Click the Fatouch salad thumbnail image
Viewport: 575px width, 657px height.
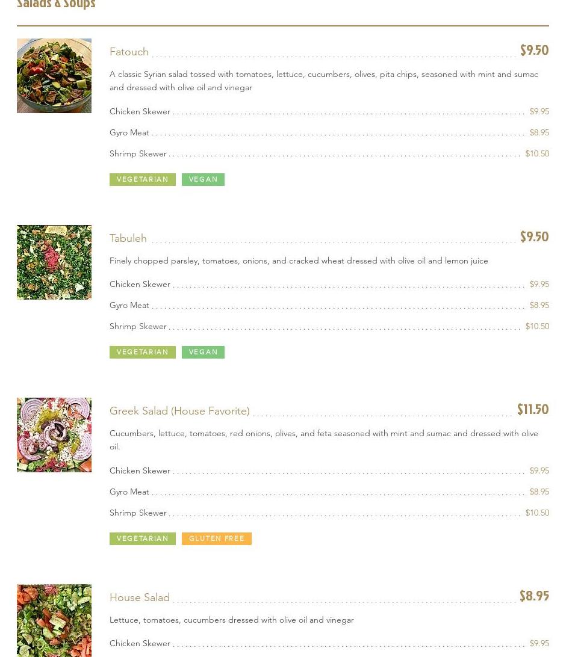pos(54,76)
